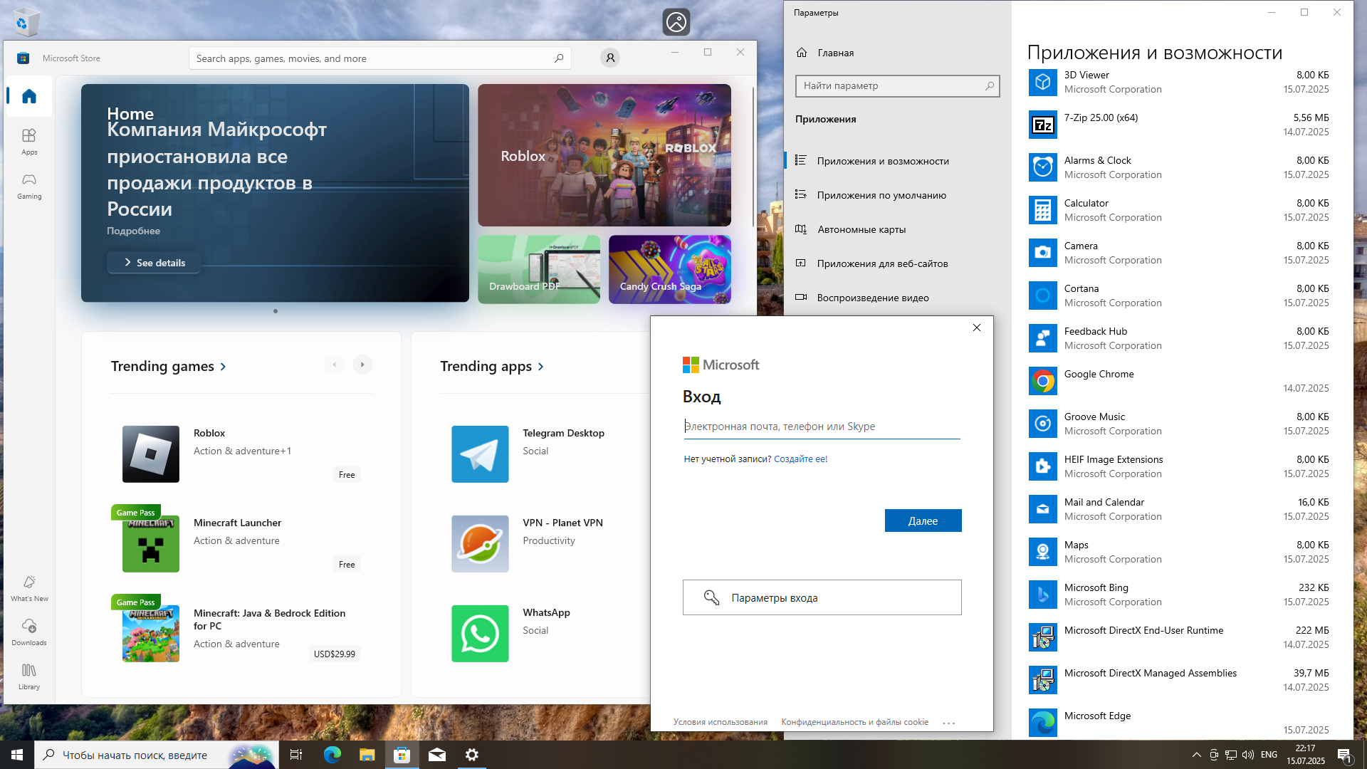The height and width of the screenshot is (769, 1367).
Task: Click the Google Chrome icon in apps list
Action: (1043, 381)
